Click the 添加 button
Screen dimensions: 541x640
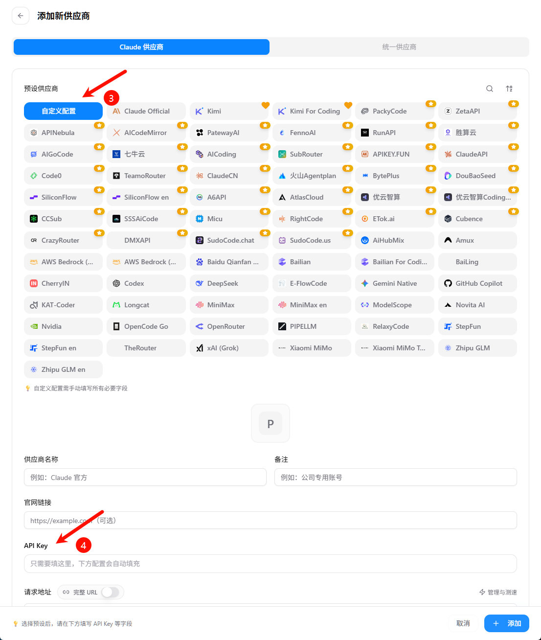coord(507,623)
